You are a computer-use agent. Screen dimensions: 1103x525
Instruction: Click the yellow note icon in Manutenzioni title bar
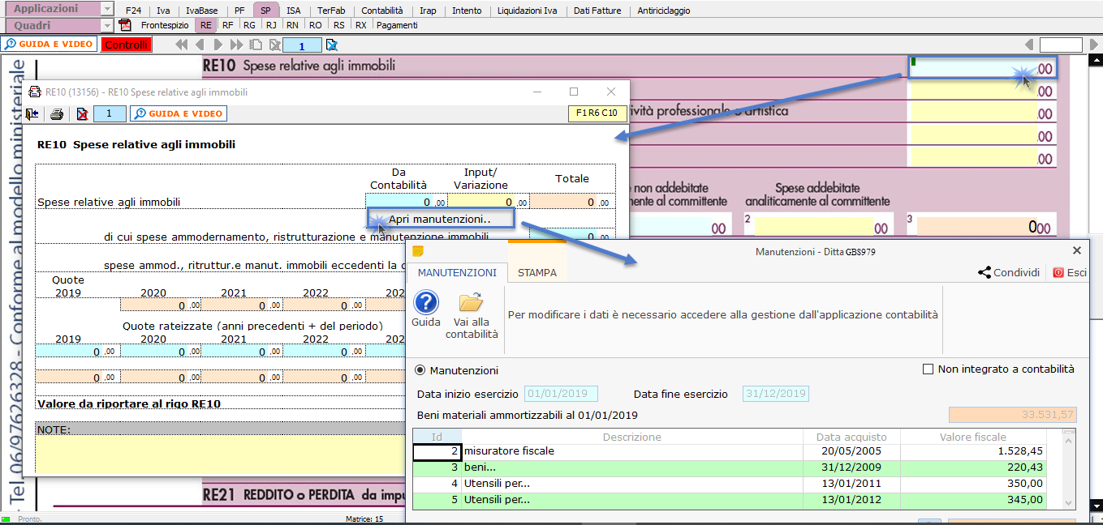(x=418, y=251)
